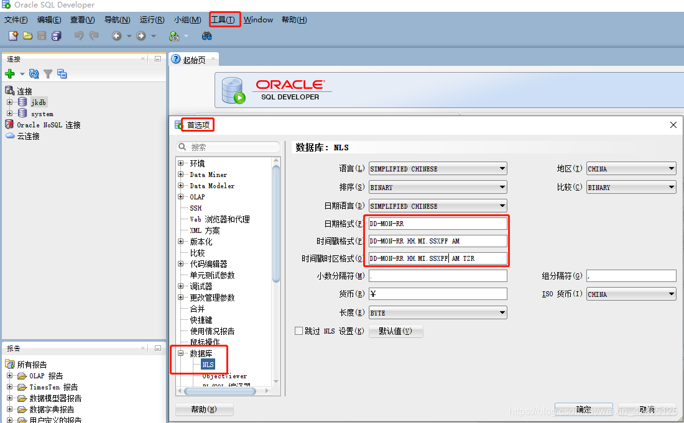Click the 默认值 button
Viewport: 684px width, 423px height.
[x=395, y=331]
